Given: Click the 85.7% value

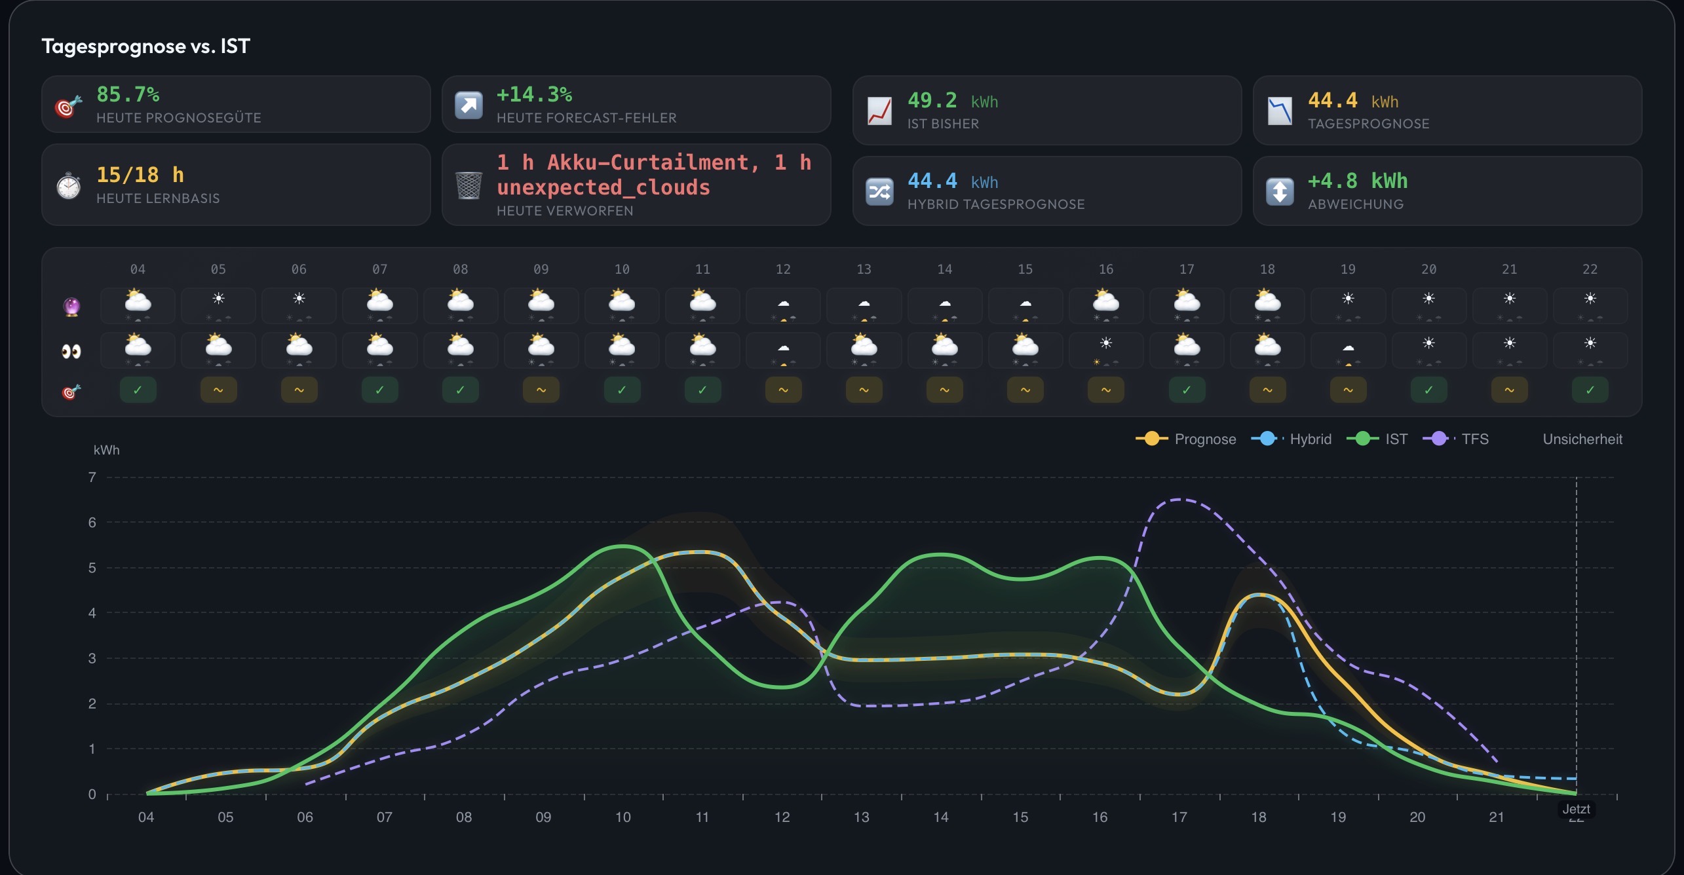Looking at the screenshot, I should pyautogui.click(x=128, y=95).
